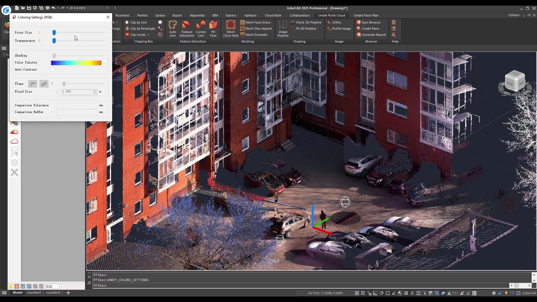
Task: Click the Auto Line tool icon
Action: point(173,28)
